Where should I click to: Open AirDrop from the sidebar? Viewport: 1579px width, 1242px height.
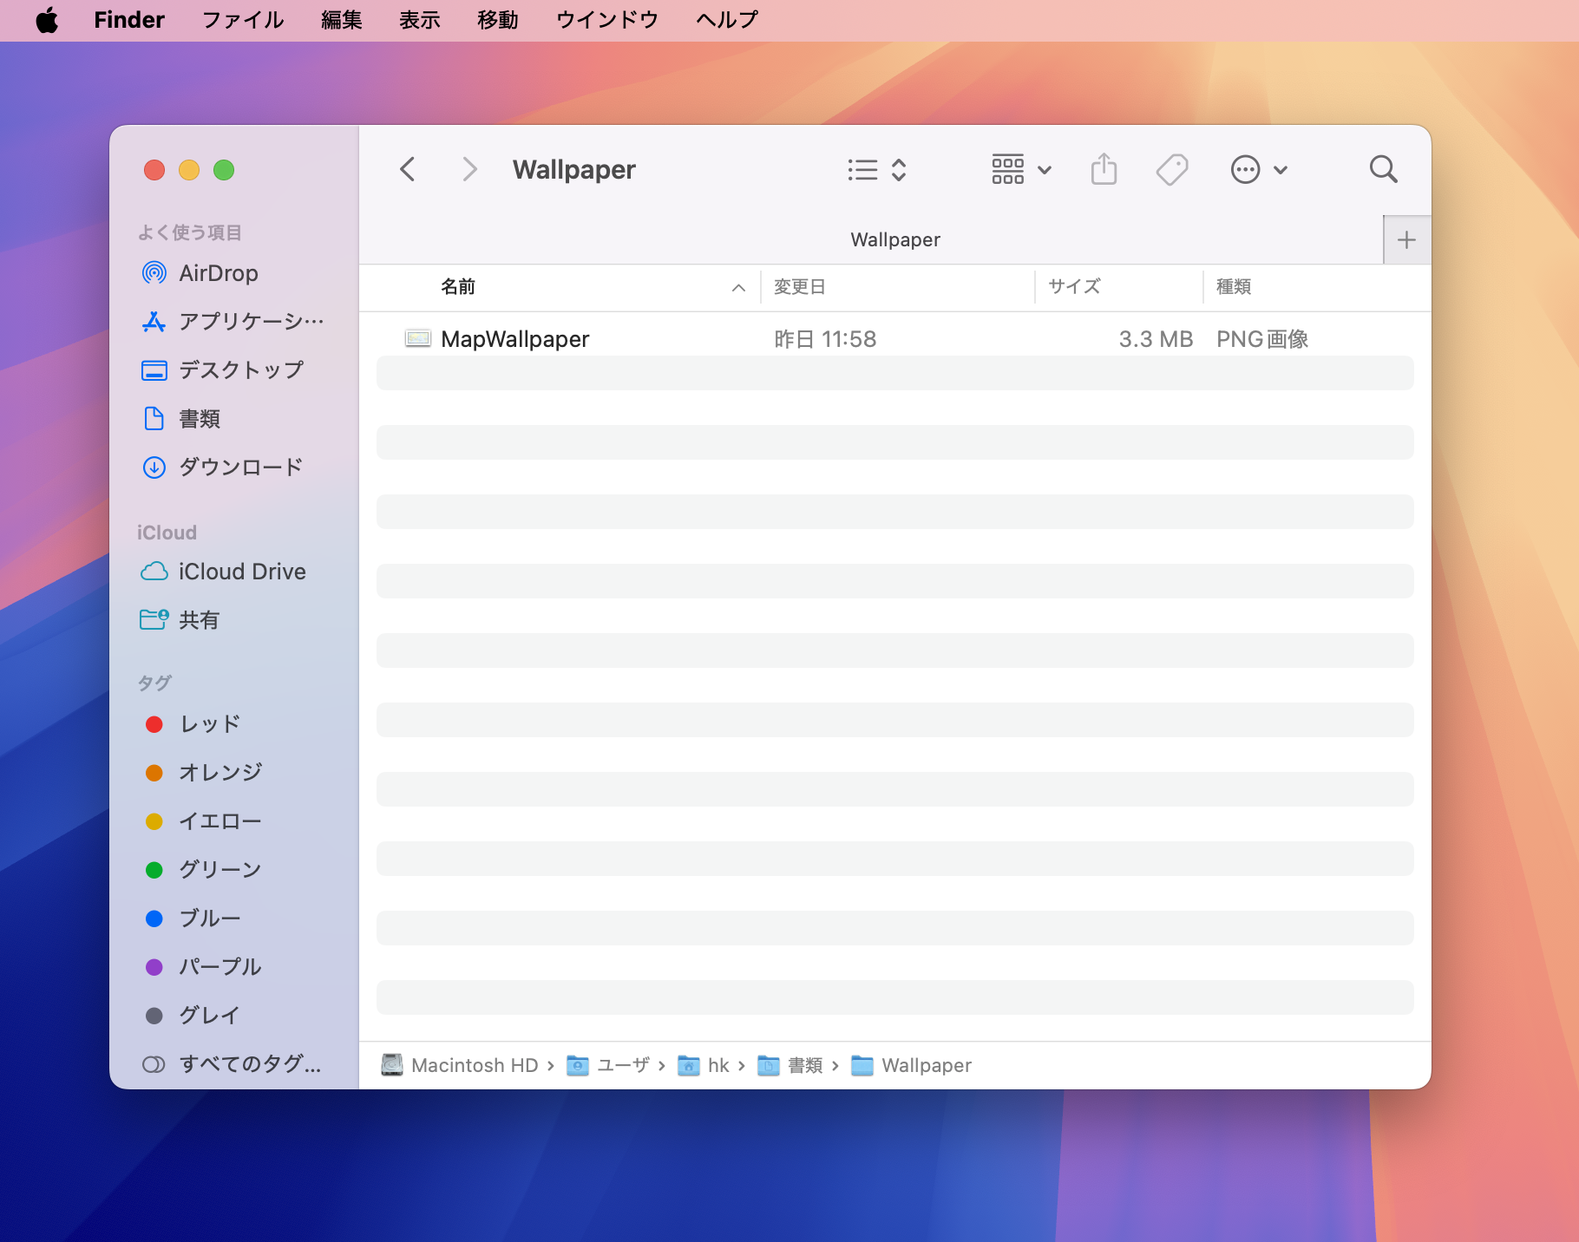point(218,272)
